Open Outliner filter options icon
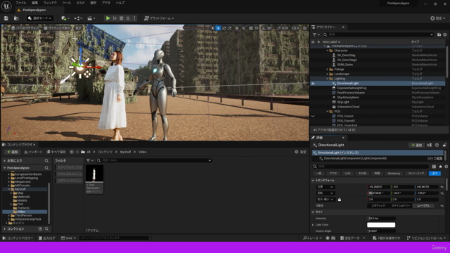 [x=316, y=34]
